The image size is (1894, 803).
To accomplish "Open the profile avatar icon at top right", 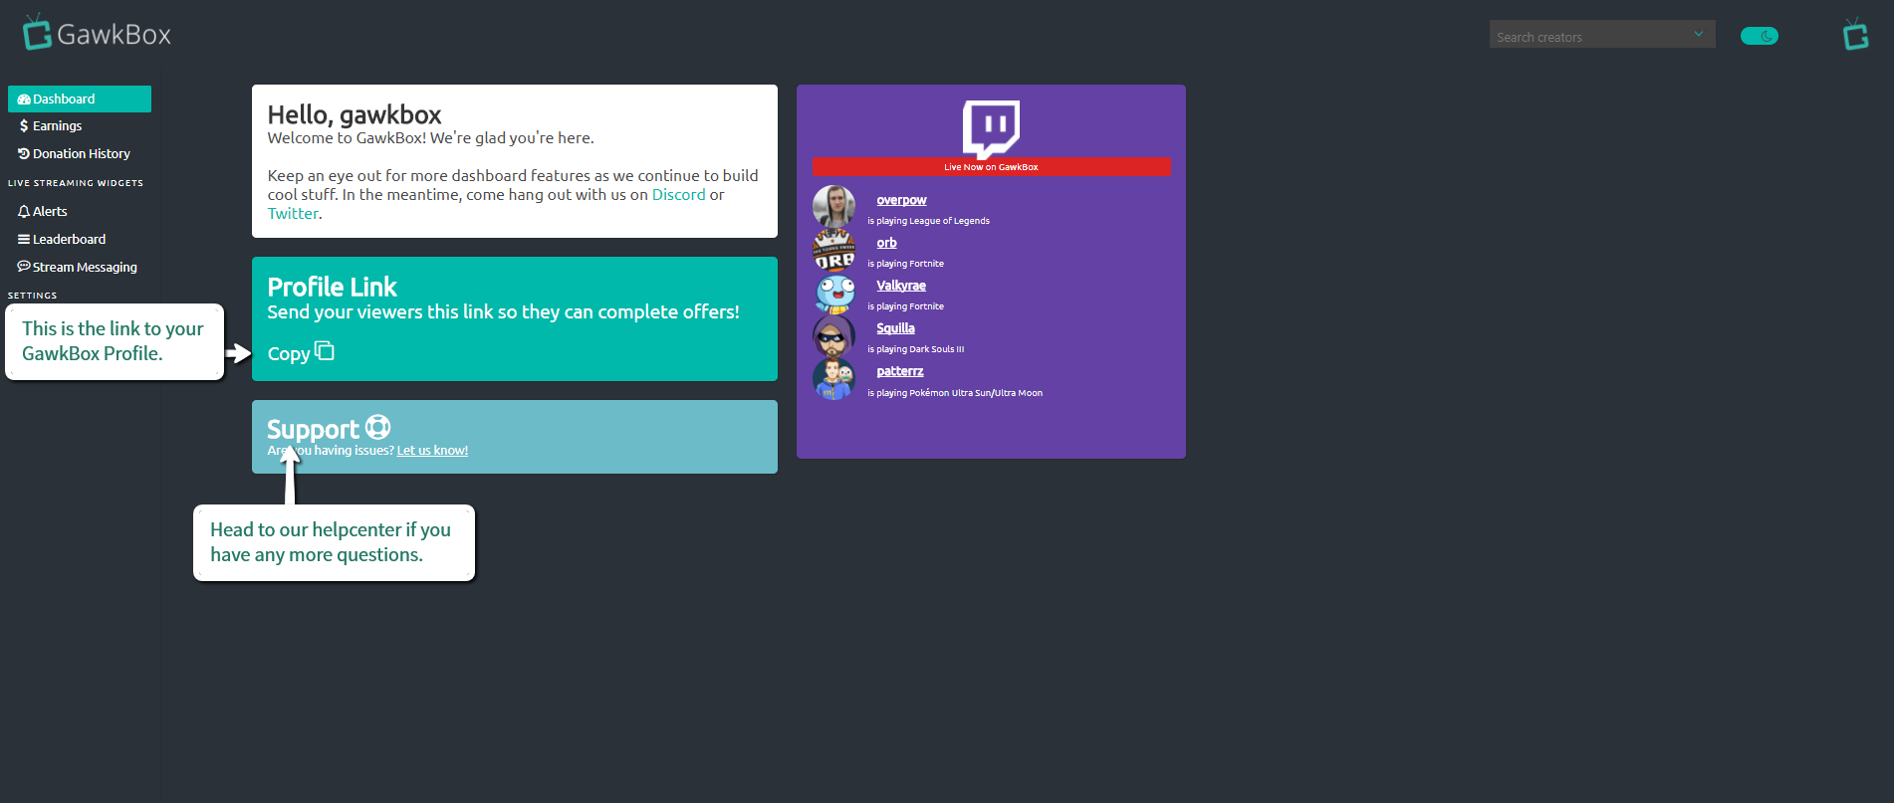I will tap(1855, 34).
